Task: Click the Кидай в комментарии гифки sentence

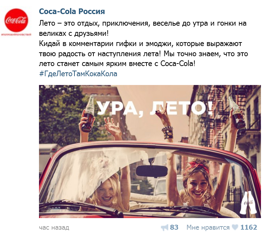Action: tap(143, 54)
